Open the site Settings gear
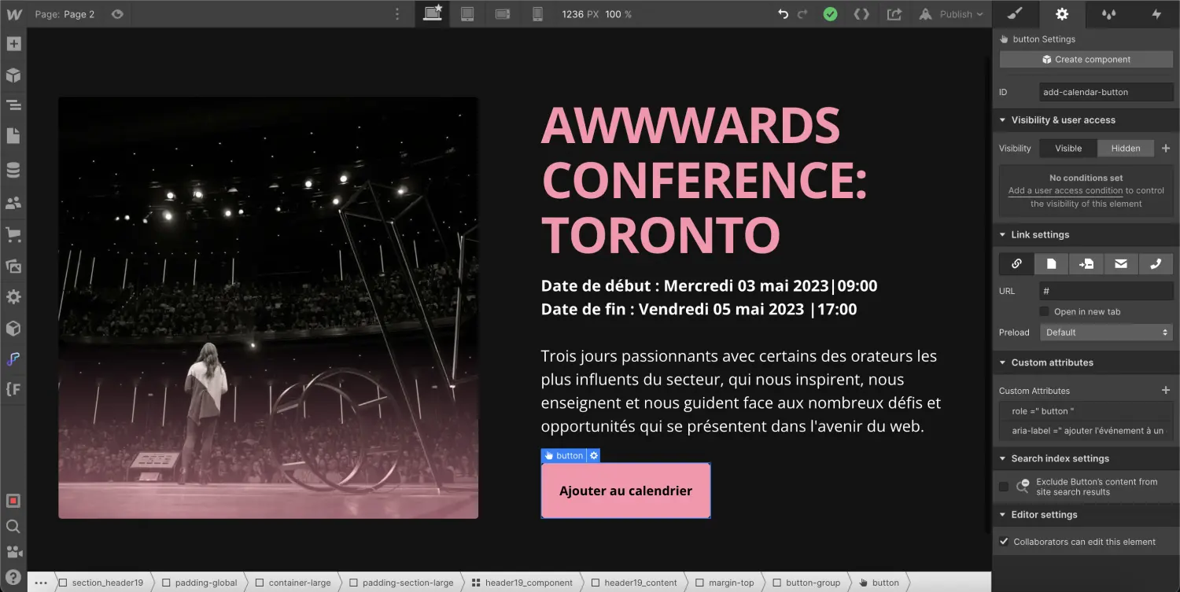This screenshot has height=592, width=1180. (x=13, y=297)
